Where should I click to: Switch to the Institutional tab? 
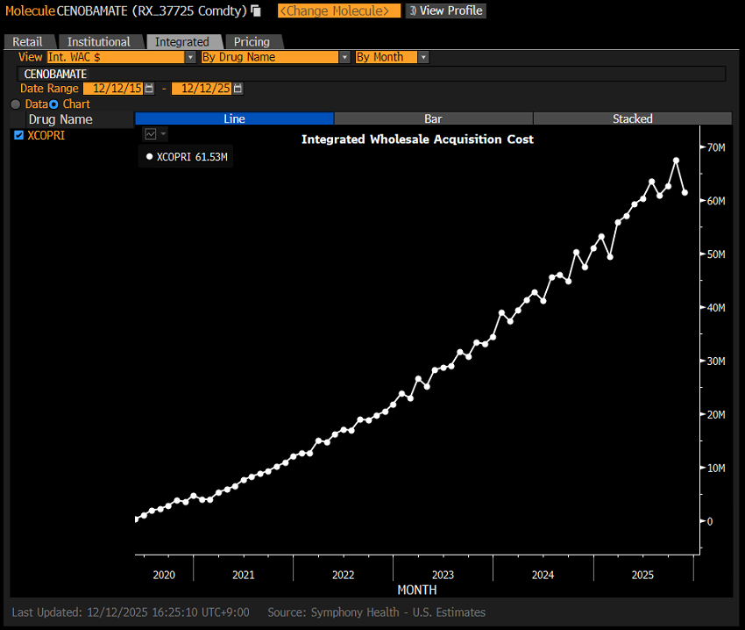tap(99, 42)
